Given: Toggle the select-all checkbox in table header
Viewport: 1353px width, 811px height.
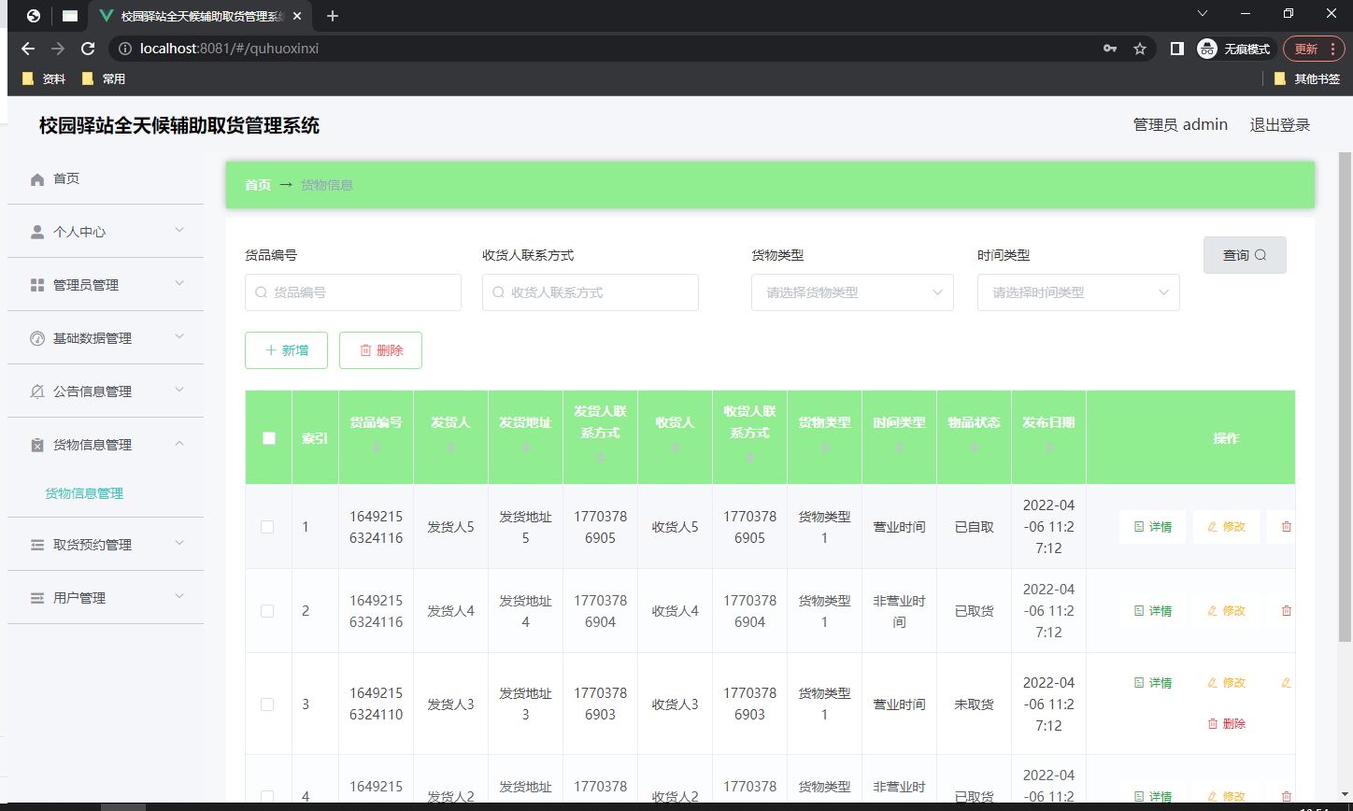Looking at the screenshot, I should point(269,438).
